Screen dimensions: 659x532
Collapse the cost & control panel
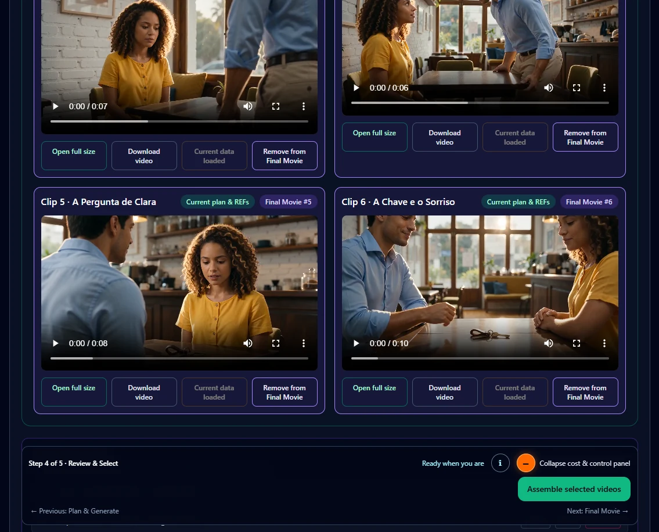tap(526, 463)
